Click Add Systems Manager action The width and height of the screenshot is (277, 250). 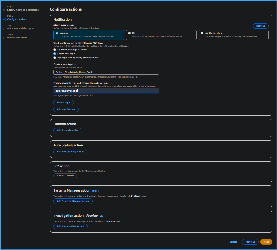point(73,201)
